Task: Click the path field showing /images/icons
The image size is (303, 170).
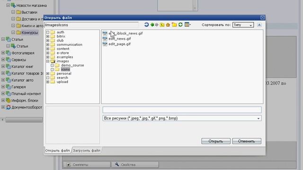Action: click(91, 25)
